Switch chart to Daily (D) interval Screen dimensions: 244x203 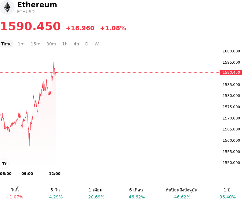pos(87,44)
